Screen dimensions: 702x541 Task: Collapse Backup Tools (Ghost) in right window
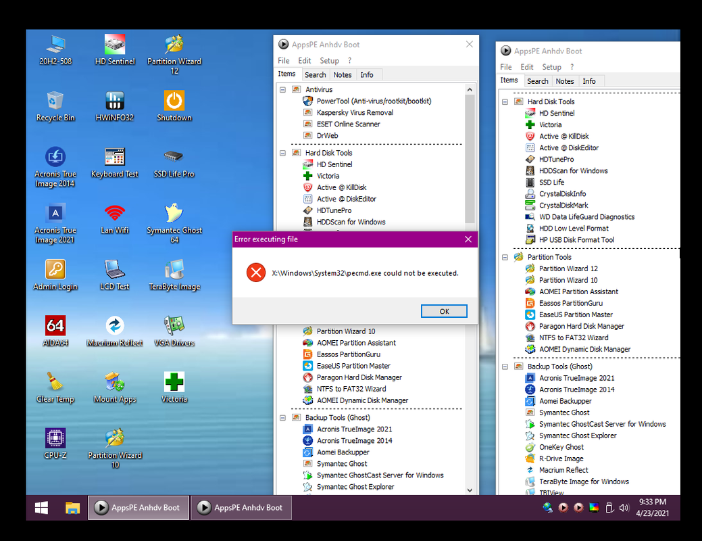pos(505,367)
